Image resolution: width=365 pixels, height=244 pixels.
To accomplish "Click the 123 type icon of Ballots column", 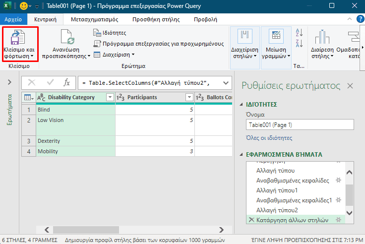I will [200, 97].
